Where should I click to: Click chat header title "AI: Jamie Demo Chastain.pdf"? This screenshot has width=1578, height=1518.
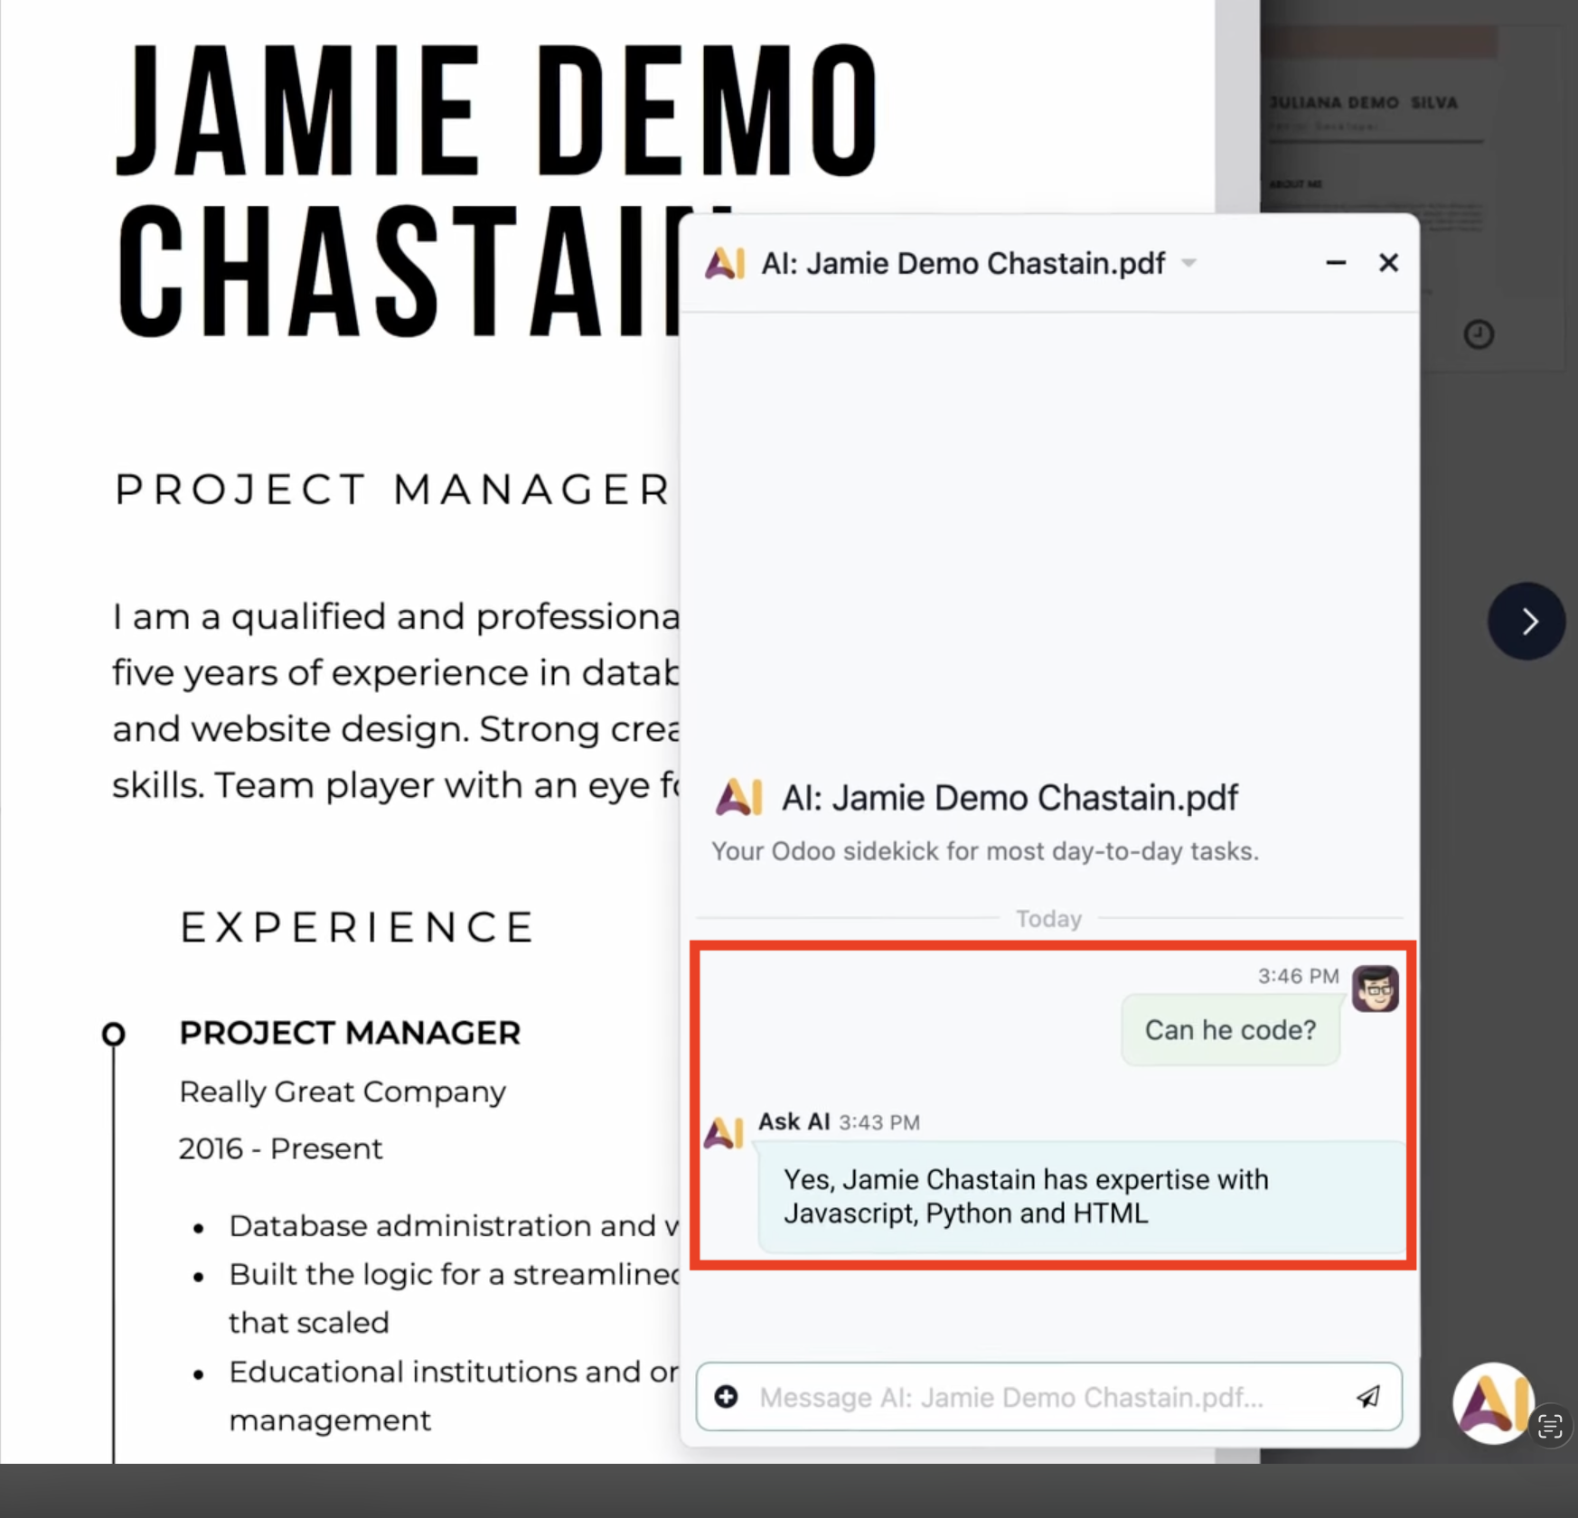(x=963, y=264)
